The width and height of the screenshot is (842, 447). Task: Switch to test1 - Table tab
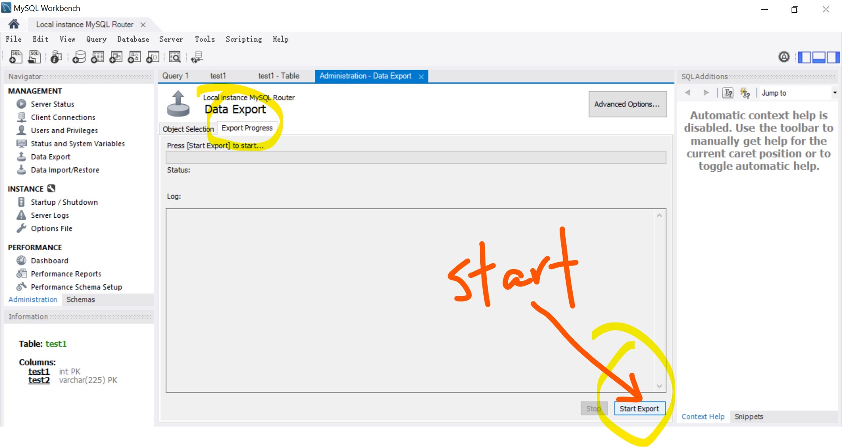279,76
